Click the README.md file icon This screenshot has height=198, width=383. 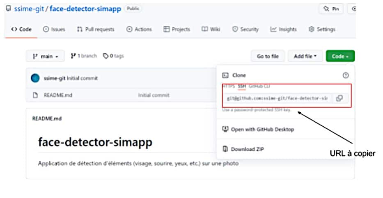[x=35, y=95]
